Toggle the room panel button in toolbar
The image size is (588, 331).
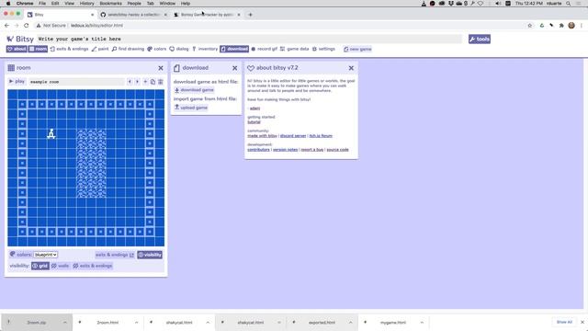coord(38,49)
